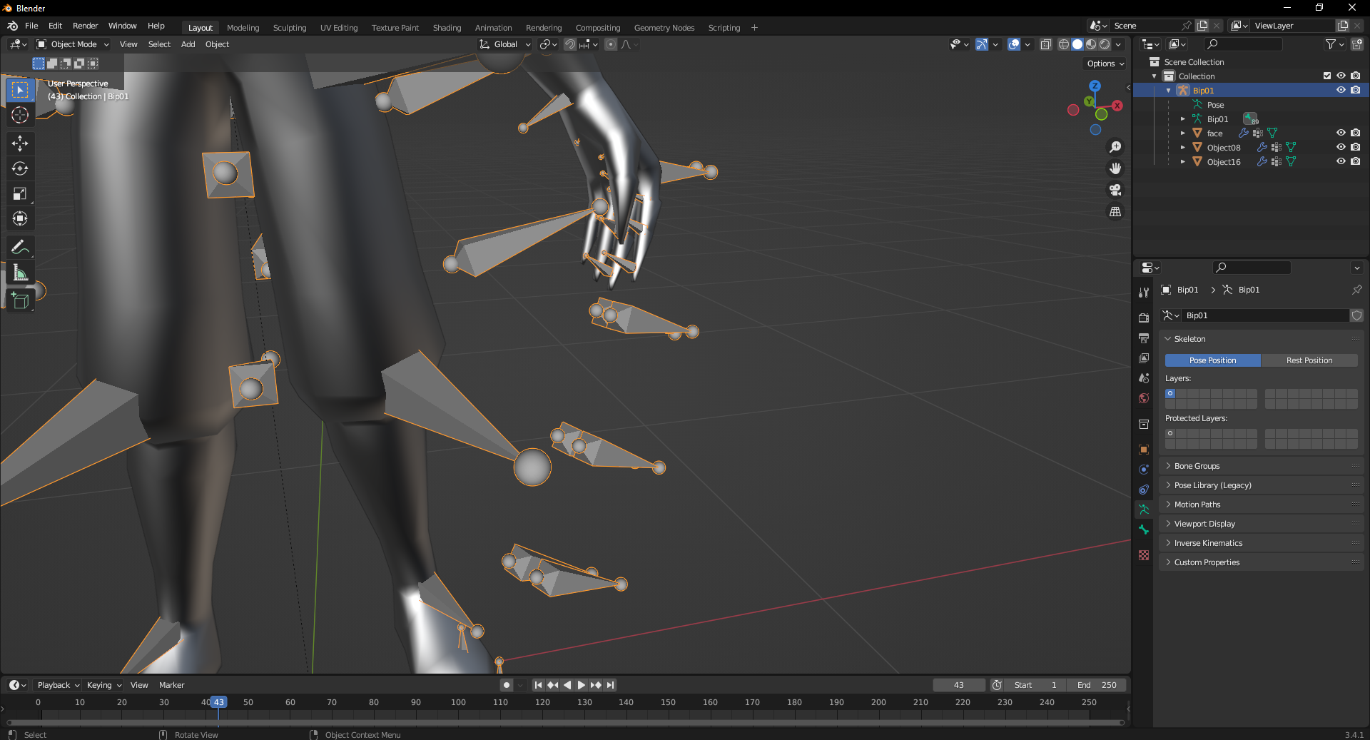Expand the Bone Groups panel
The width and height of the screenshot is (1370, 740).
[x=1197, y=466]
